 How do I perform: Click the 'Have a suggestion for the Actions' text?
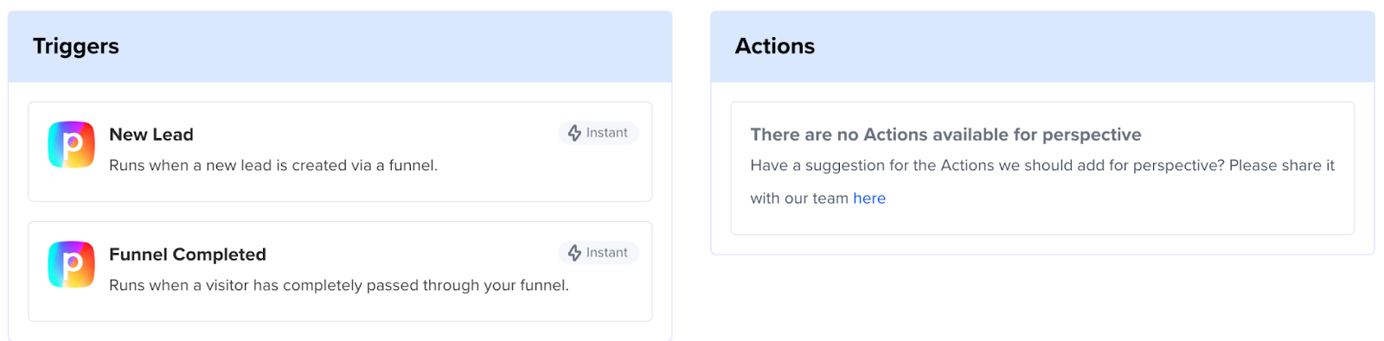coord(1042,166)
